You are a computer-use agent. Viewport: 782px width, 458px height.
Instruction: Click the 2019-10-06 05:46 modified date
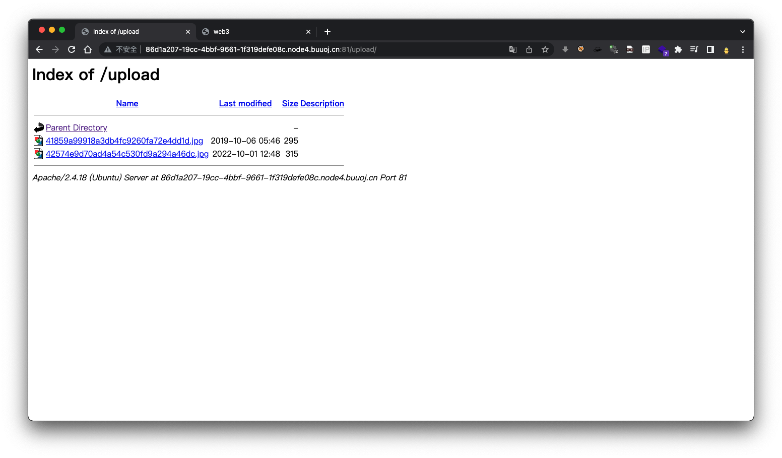click(x=245, y=141)
